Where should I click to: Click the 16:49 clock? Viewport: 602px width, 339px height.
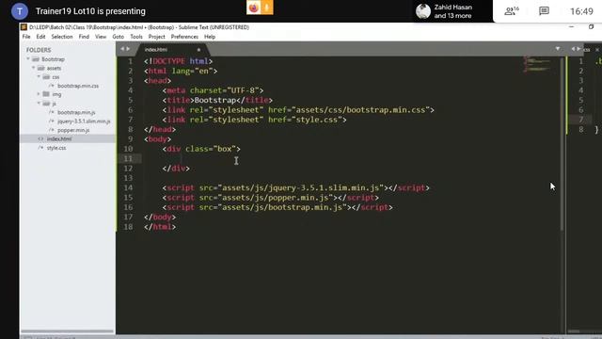[581, 11]
